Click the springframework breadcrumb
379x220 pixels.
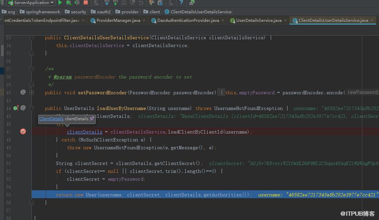[40, 12]
